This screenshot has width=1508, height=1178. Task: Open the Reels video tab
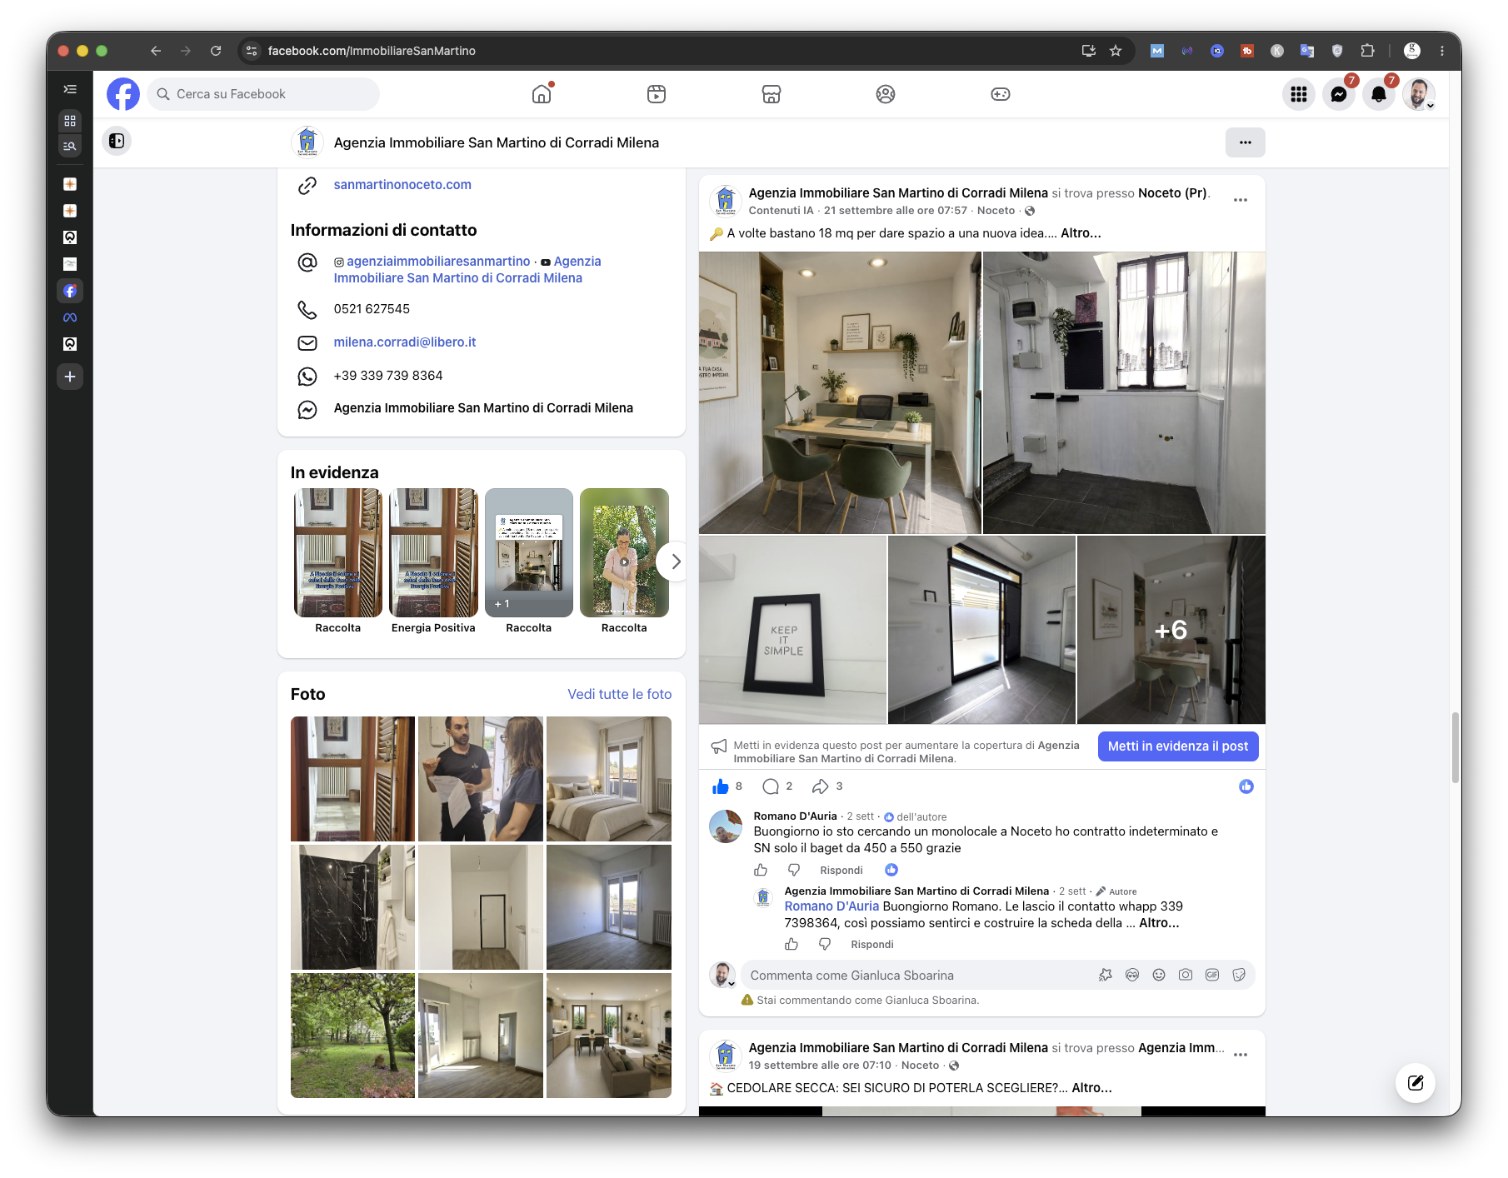[x=657, y=94]
